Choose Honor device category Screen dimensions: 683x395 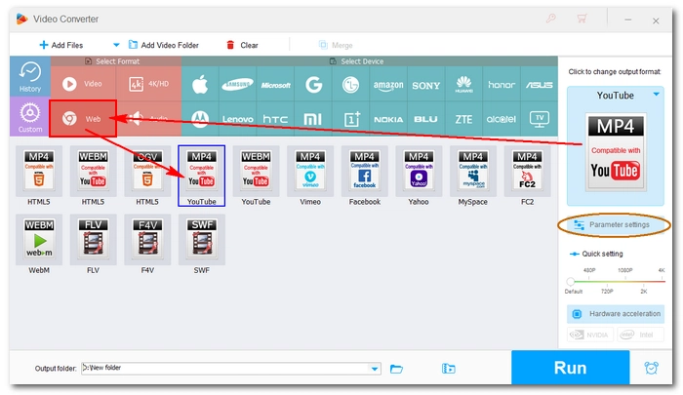pos(502,85)
